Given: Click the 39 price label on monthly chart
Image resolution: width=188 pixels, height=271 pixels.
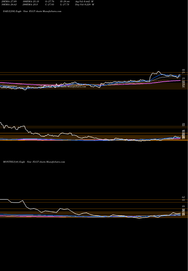Looking at the screenshot, I should tap(183, 206).
